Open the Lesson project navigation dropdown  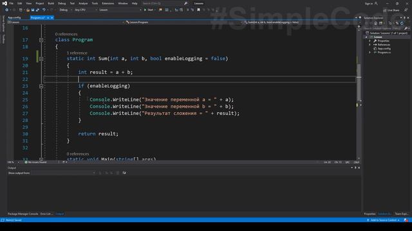click(66, 22)
